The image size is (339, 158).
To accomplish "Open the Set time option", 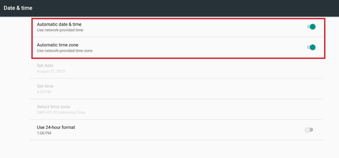I will point(45,86).
